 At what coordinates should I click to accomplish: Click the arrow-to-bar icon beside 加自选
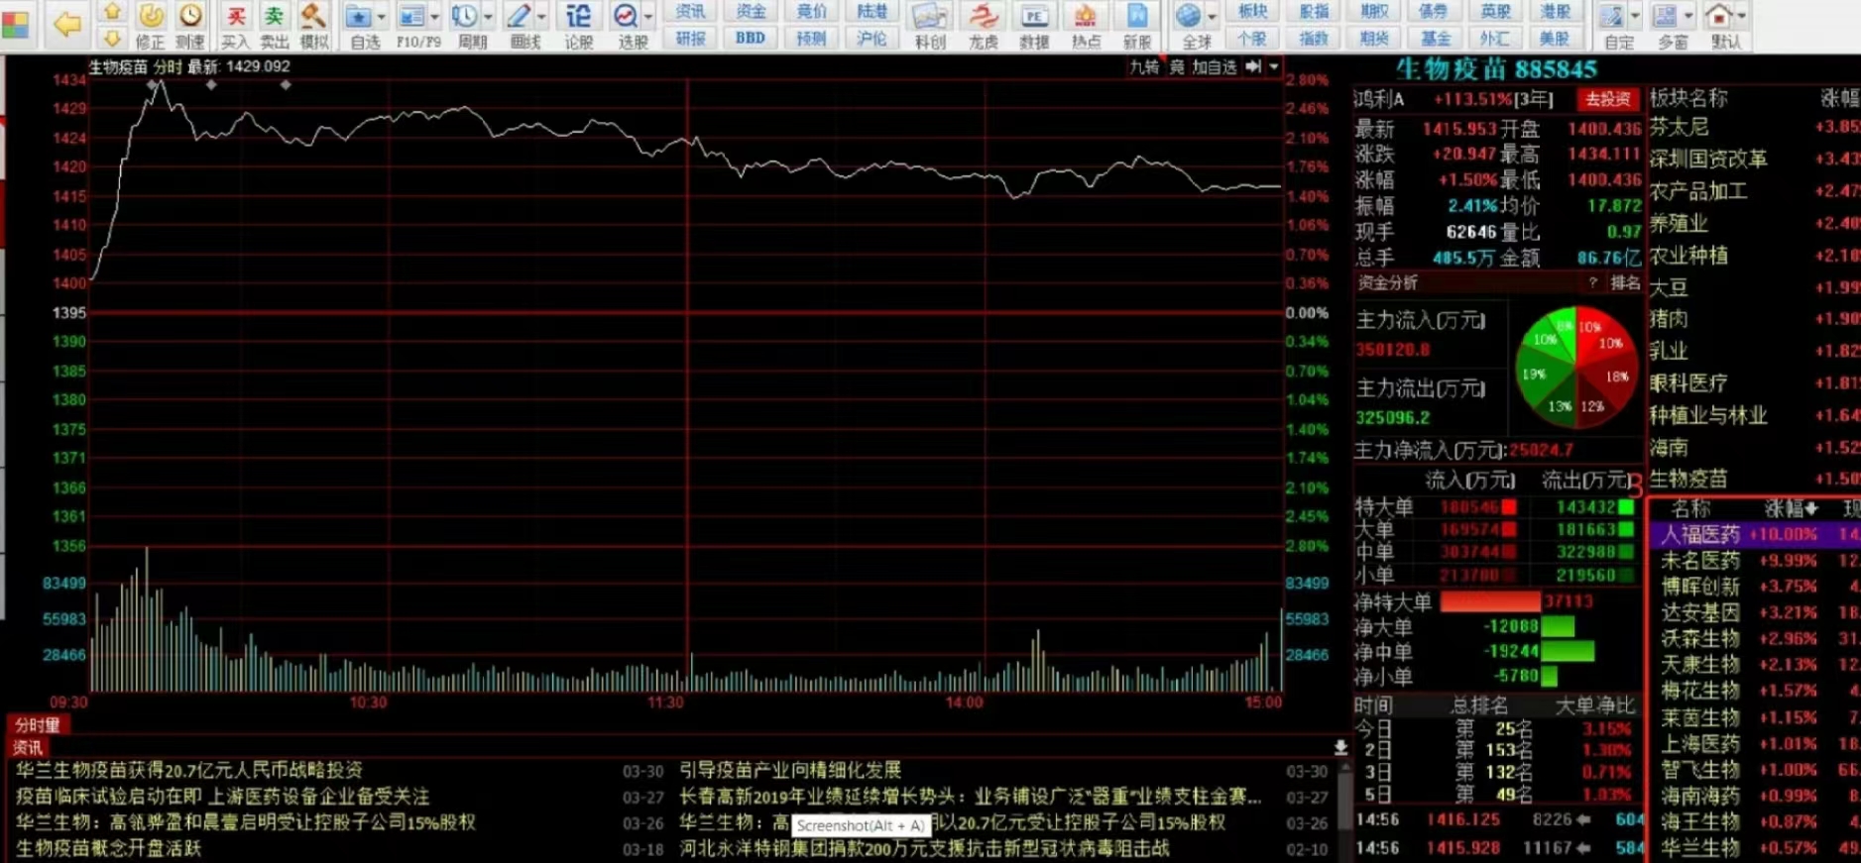tap(1253, 66)
